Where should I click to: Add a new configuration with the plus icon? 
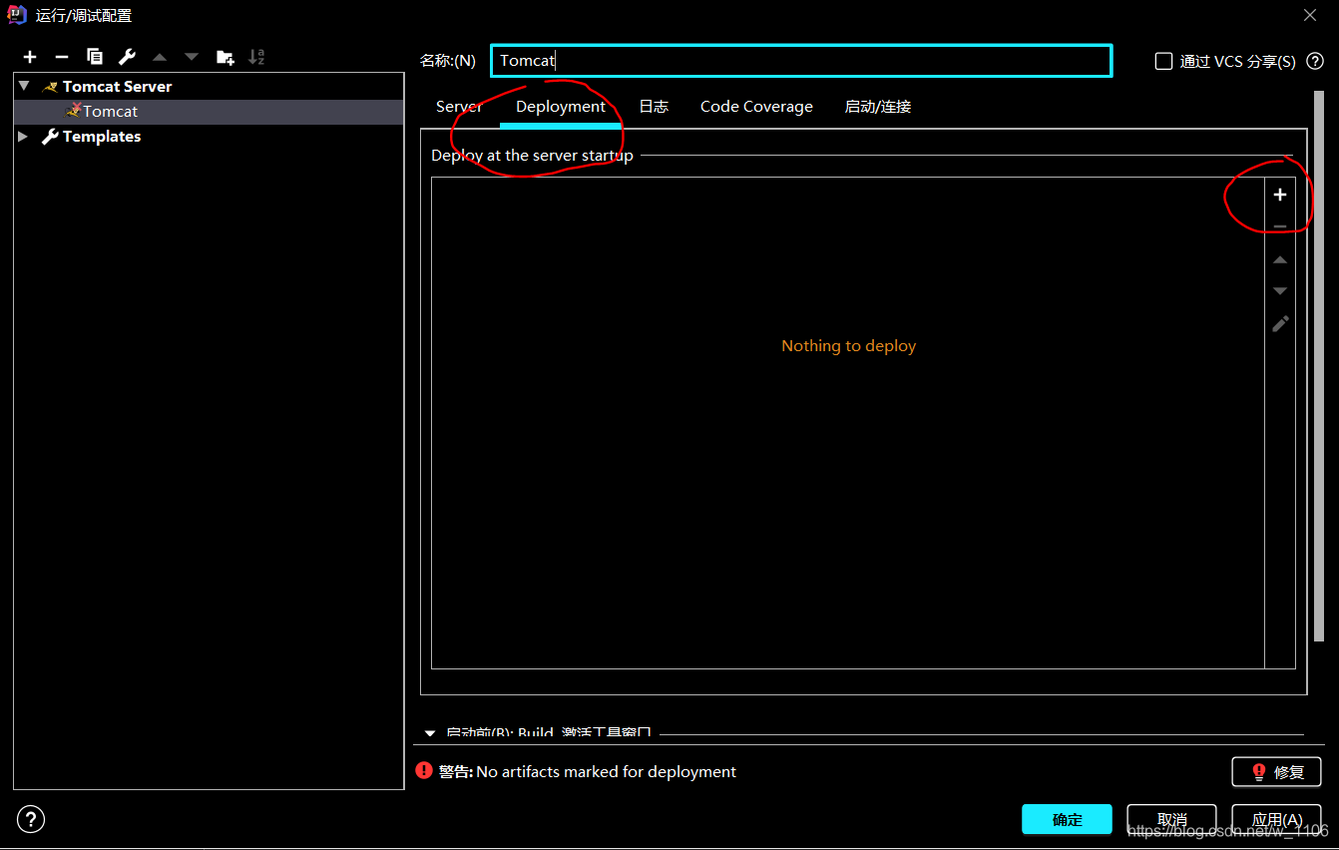[30, 57]
